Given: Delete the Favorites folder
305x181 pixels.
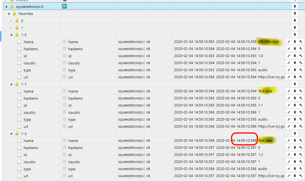Looking at the screenshot, I should click(295, 13).
